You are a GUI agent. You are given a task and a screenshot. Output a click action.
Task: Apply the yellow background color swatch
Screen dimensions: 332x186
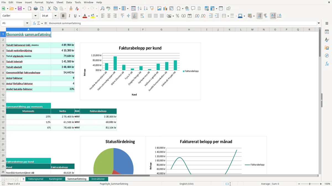click(93, 16)
